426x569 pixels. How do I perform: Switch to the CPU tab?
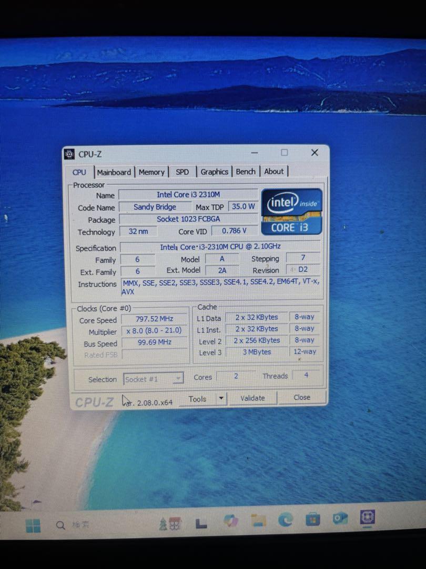click(x=79, y=172)
